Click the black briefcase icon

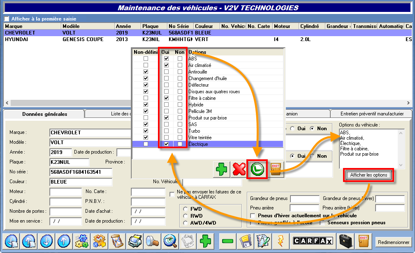tap(345, 241)
